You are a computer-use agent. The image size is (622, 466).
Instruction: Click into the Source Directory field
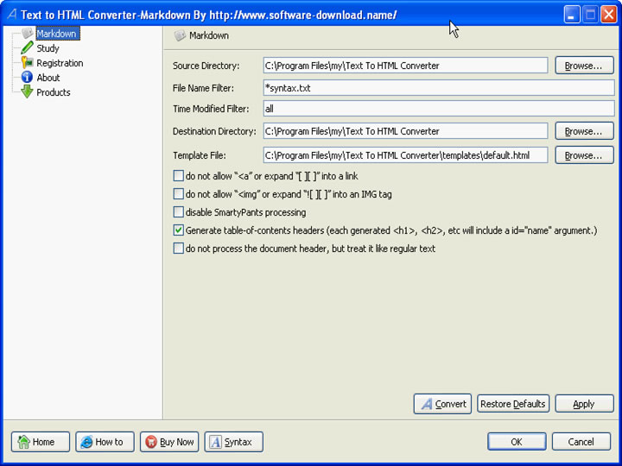click(405, 66)
